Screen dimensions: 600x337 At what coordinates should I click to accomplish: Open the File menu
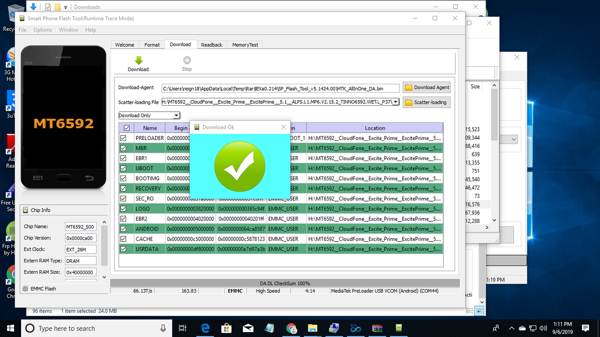point(22,29)
